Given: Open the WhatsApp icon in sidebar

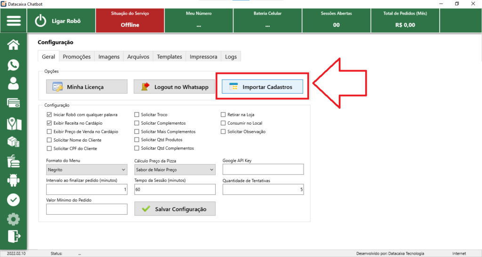Looking at the screenshot, I should (x=14, y=64).
